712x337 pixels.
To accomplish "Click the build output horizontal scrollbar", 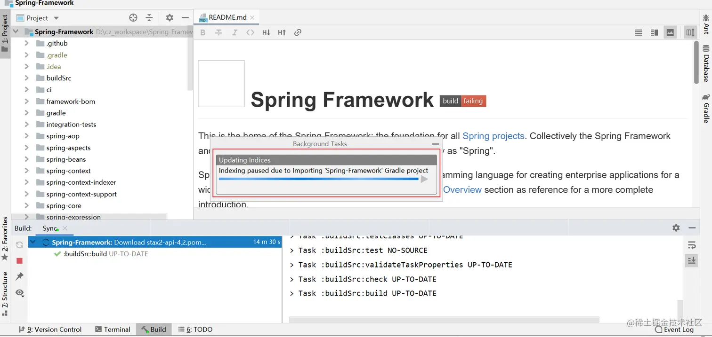I will [x=444, y=320].
